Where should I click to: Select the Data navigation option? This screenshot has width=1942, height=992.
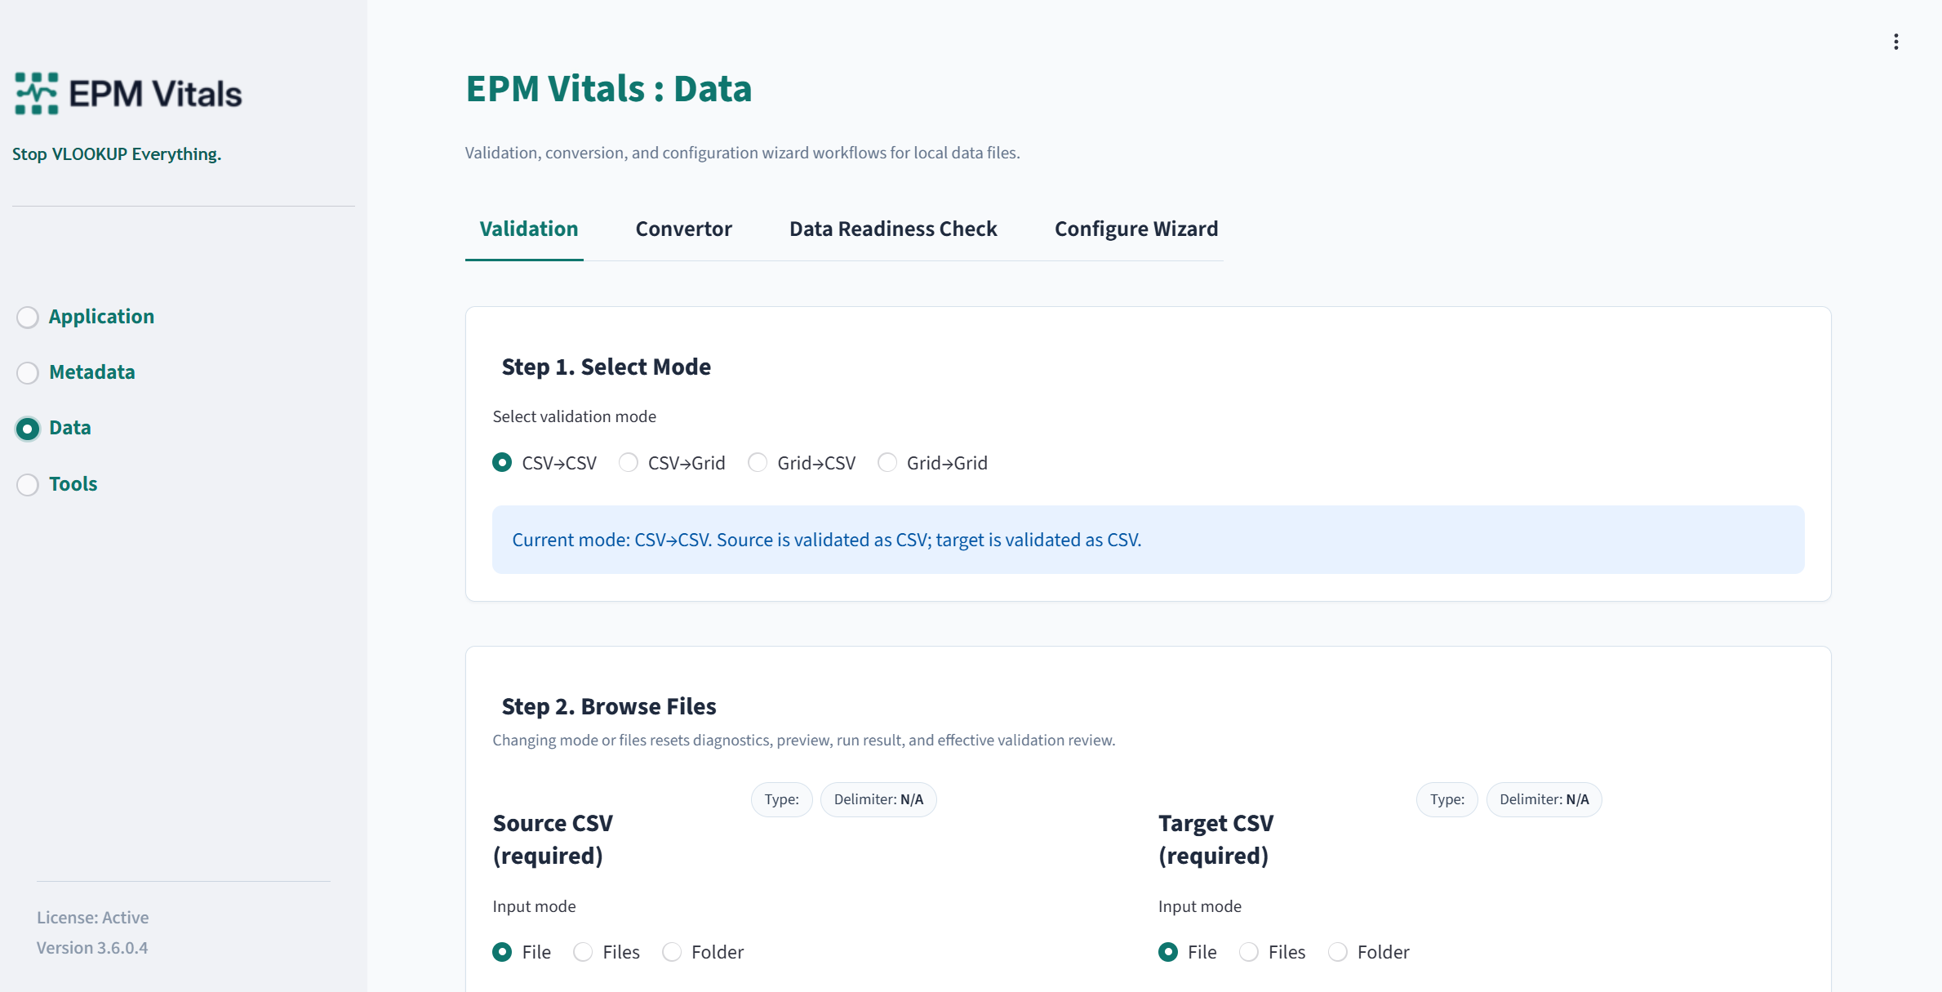[x=54, y=428]
